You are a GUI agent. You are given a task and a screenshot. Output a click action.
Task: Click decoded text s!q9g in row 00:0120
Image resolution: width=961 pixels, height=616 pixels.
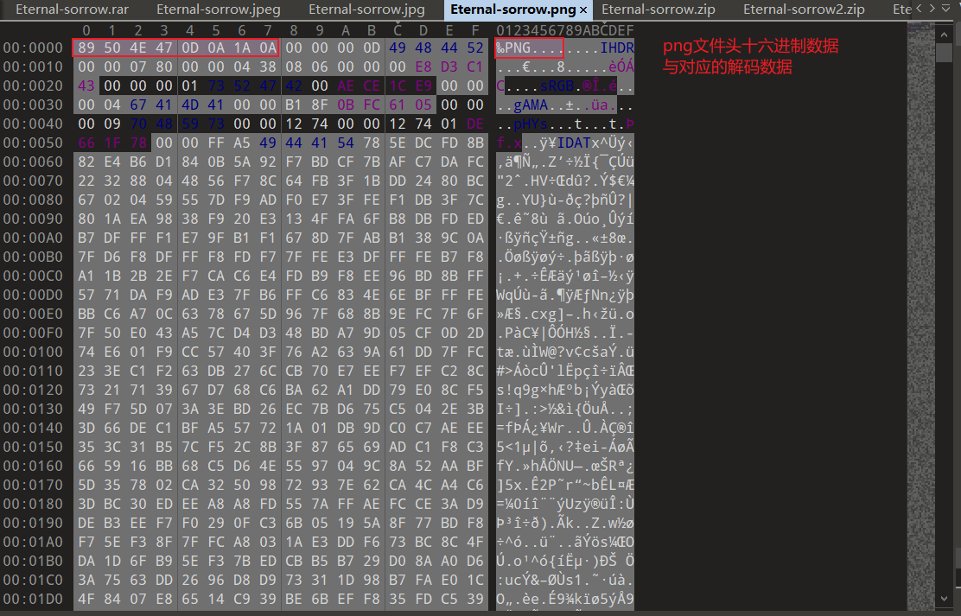(x=518, y=390)
